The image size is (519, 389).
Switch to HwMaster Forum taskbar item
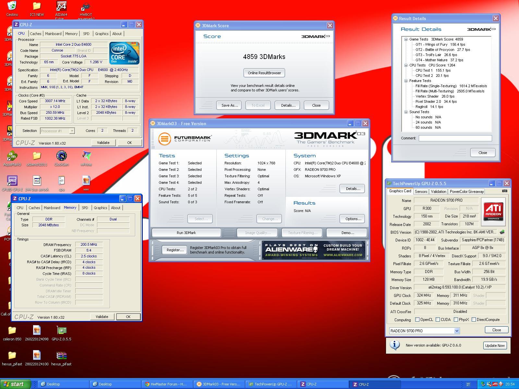click(167, 384)
